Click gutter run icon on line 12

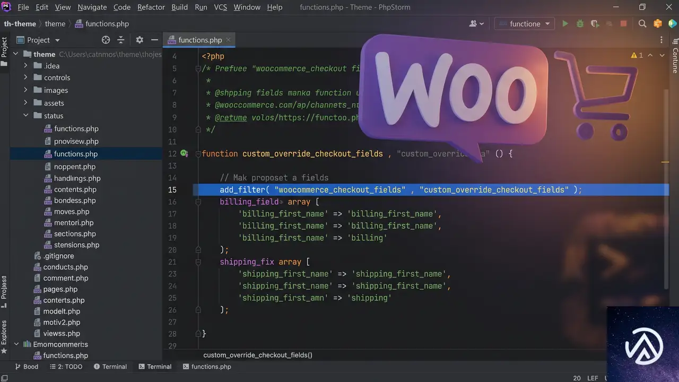tap(184, 153)
